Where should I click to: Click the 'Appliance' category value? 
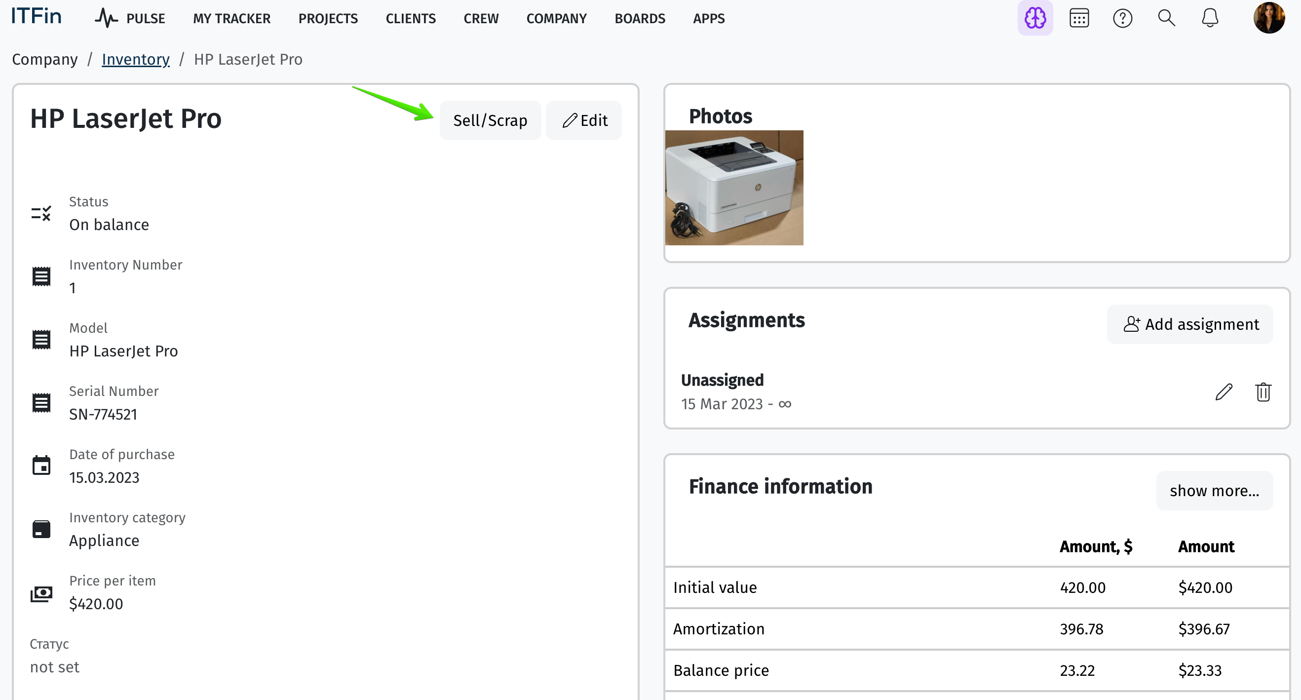pos(104,541)
